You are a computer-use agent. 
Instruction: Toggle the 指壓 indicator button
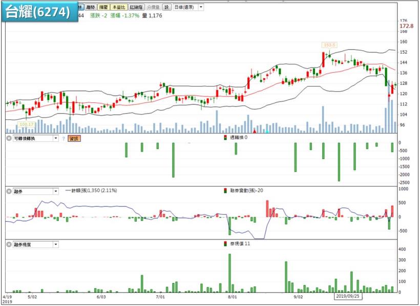[103, 8]
